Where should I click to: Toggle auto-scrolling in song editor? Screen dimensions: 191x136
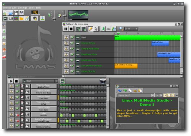[103, 29]
